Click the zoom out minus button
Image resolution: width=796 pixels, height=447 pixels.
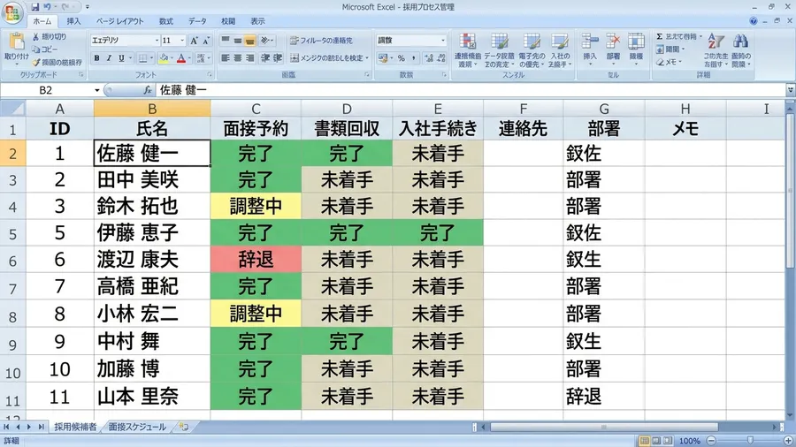pos(711,441)
